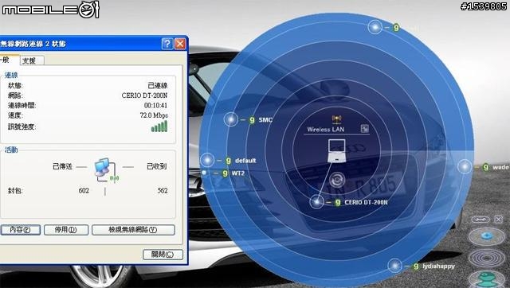Screen dimensions: 510x288
Task: Click the green g badge next to default
Action: (x=229, y=161)
